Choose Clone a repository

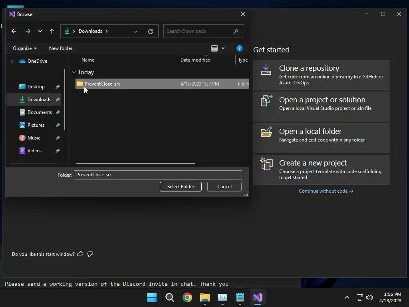point(322,75)
